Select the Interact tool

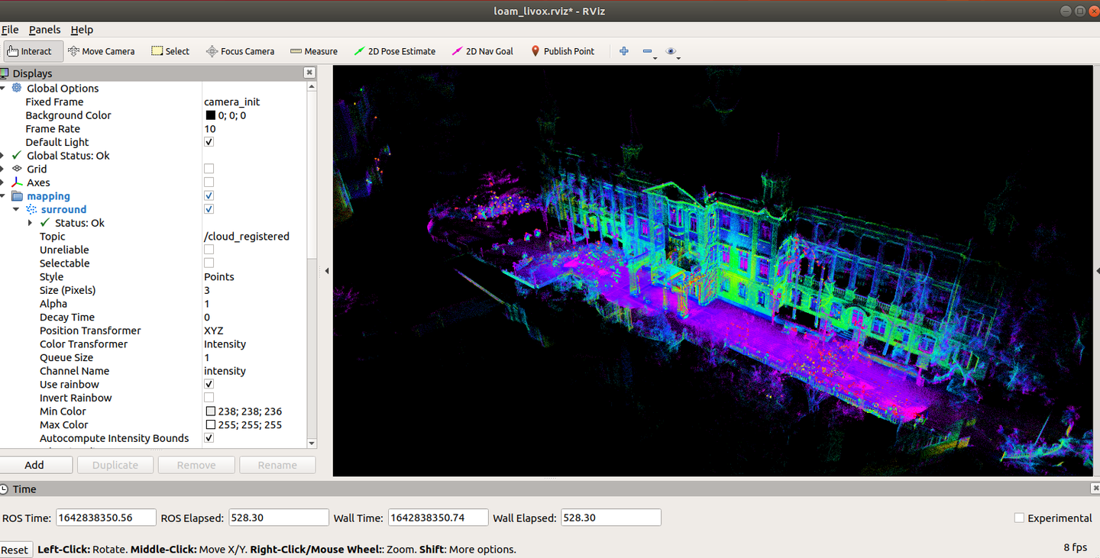coord(29,51)
